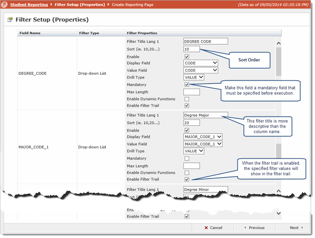Select the DEGREE_CODE field name cell
315x238 pixels.
(x=47, y=73)
